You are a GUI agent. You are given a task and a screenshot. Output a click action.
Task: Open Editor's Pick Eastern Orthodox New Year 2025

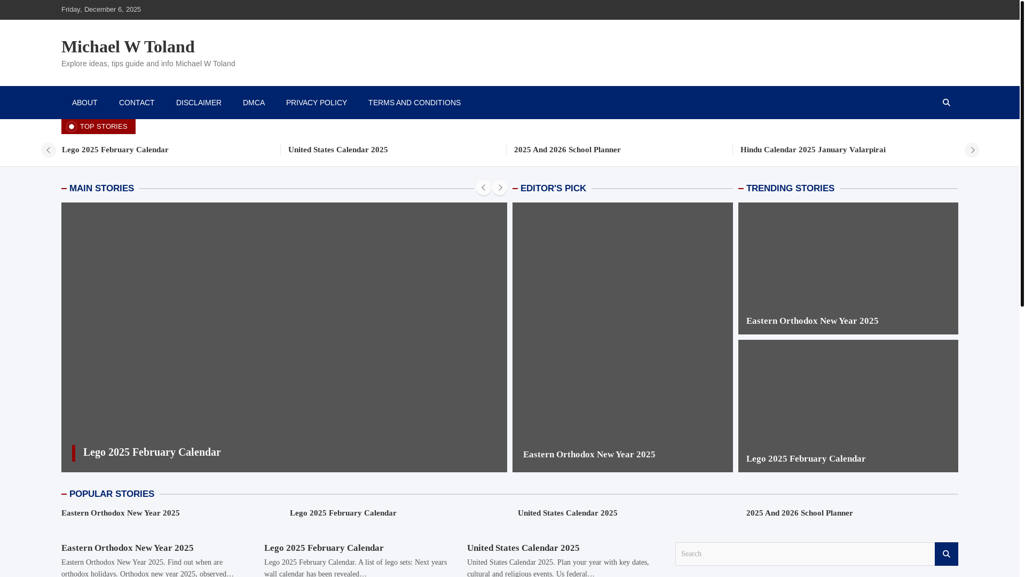tap(589, 455)
